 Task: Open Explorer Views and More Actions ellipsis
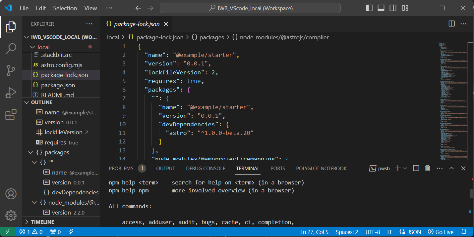click(x=89, y=24)
